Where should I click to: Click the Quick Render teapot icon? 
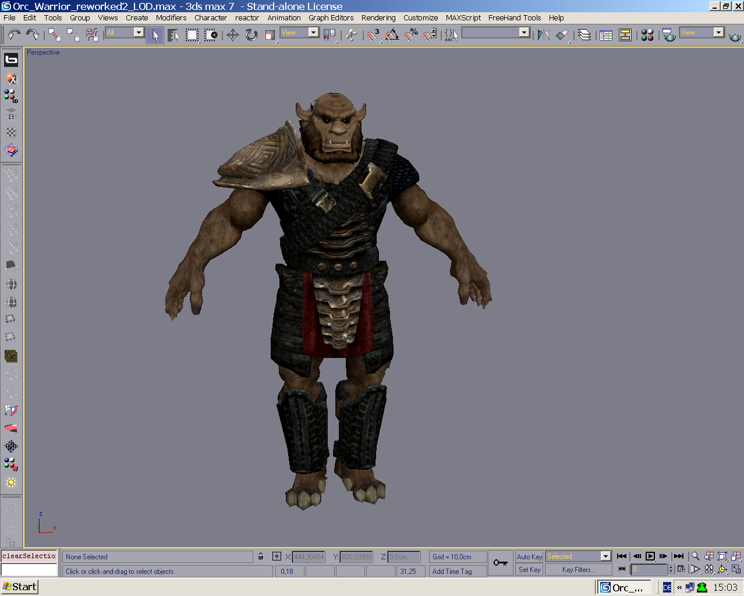(x=735, y=37)
